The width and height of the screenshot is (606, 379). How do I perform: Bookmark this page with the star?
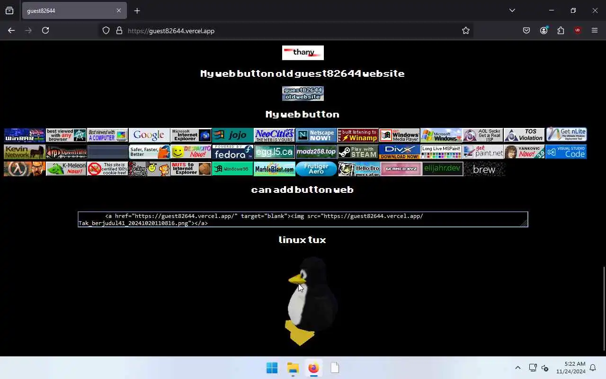(466, 30)
